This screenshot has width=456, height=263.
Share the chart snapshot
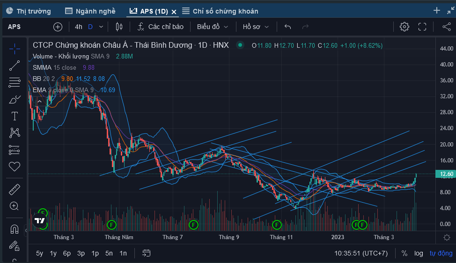point(447,27)
